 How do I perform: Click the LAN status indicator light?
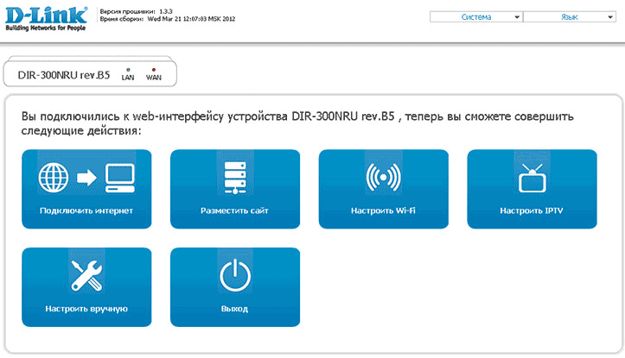coord(128,68)
